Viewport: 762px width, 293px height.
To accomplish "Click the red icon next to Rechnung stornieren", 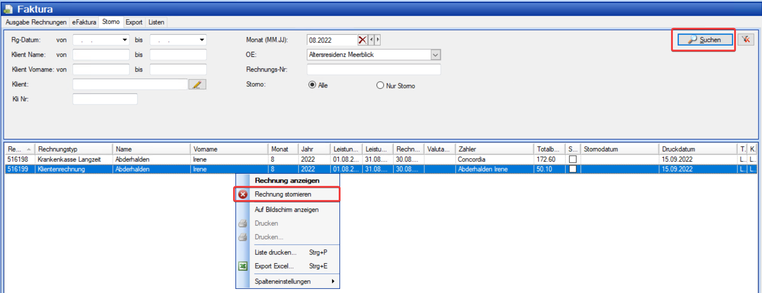I will (243, 195).
